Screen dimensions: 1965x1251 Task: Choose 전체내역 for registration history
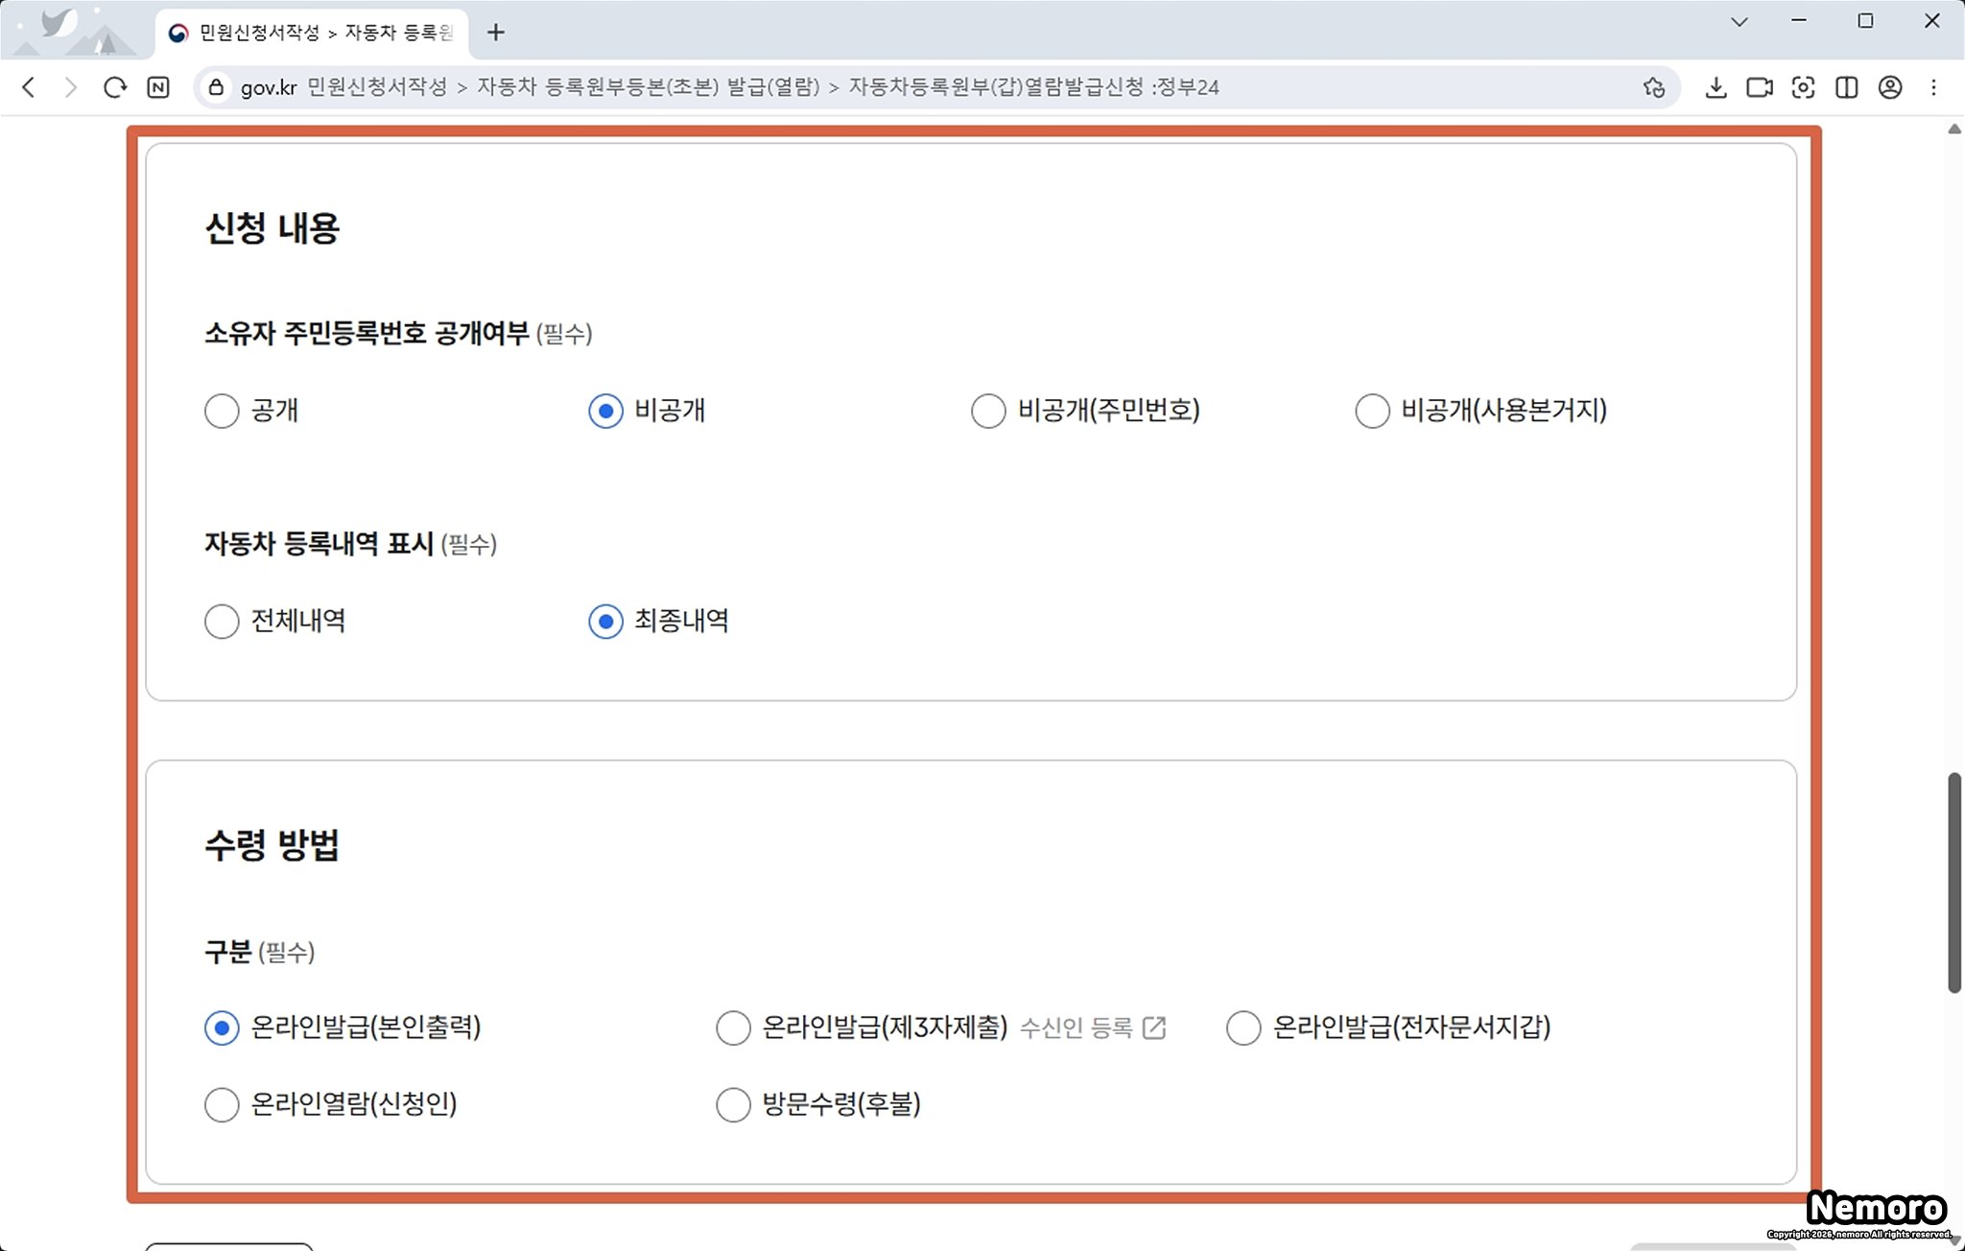coord(222,621)
